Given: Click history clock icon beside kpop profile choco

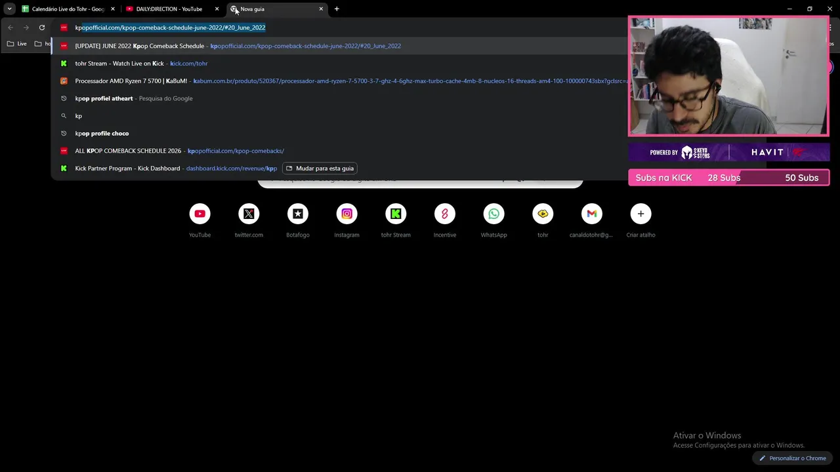Looking at the screenshot, I should (64, 133).
